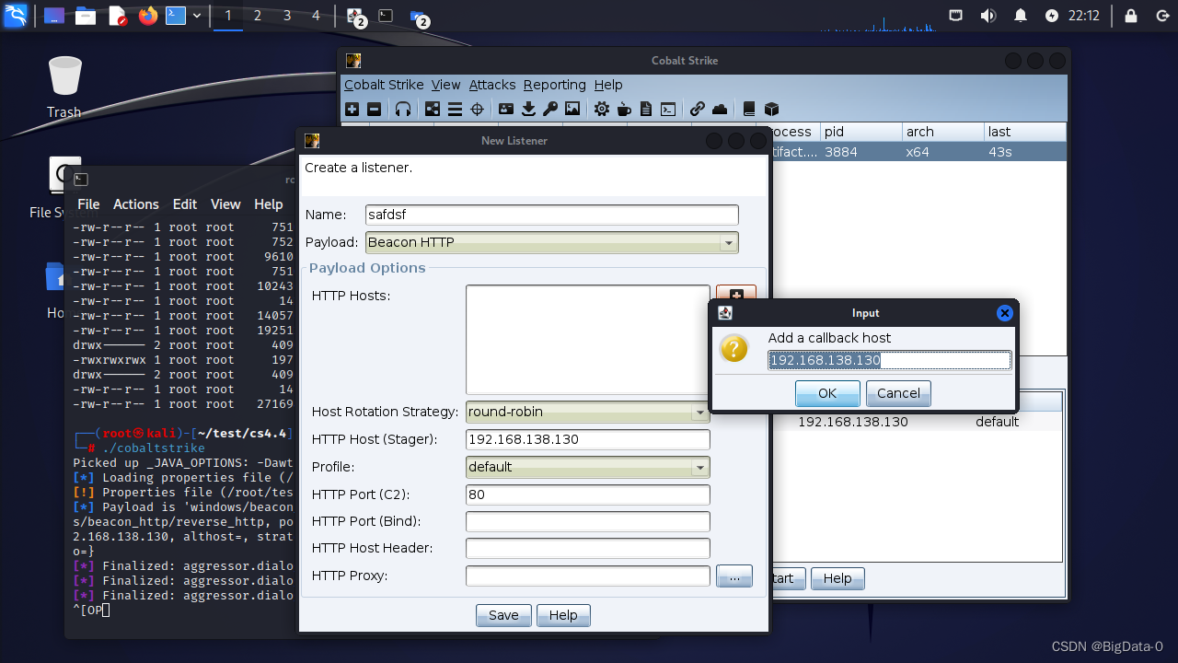Click the HTTP Hosts list box

588,340
